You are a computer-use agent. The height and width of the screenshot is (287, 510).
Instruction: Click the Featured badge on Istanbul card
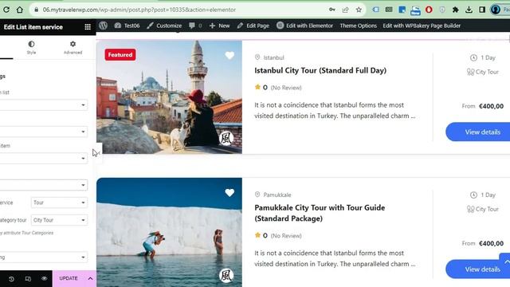coord(120,55)
